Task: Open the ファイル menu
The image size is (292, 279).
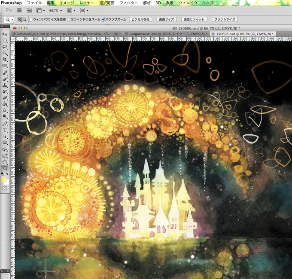Action: pyautogui.click(x=34, y=3)
